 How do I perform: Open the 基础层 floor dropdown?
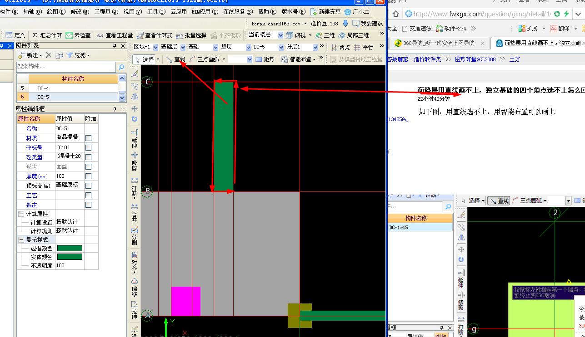[x=183, y=47]
